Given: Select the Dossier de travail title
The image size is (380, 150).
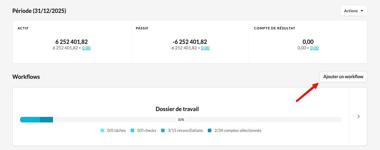Looking at the screenshot, I should pyautogui.click(x=177, y=109).
